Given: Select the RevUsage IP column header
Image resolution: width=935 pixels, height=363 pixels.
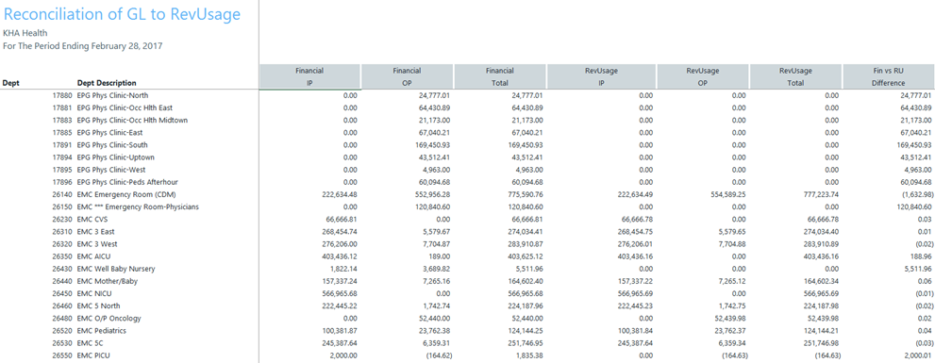Looking at the screenshot, I should click(601, 77).
